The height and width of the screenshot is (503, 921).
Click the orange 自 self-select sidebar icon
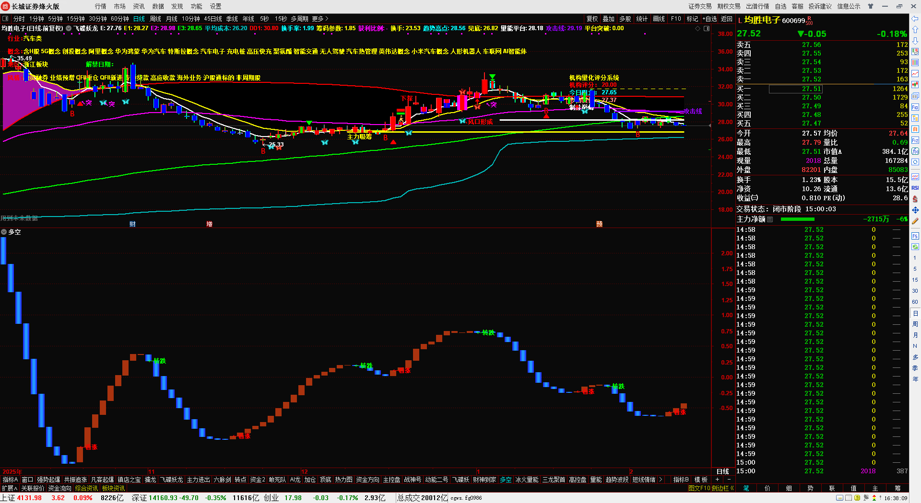915,129
